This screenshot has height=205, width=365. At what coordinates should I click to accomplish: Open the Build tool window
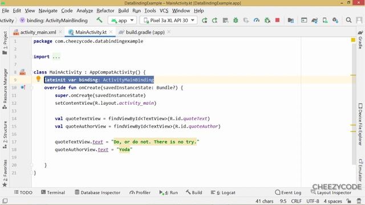click(194, 192)
